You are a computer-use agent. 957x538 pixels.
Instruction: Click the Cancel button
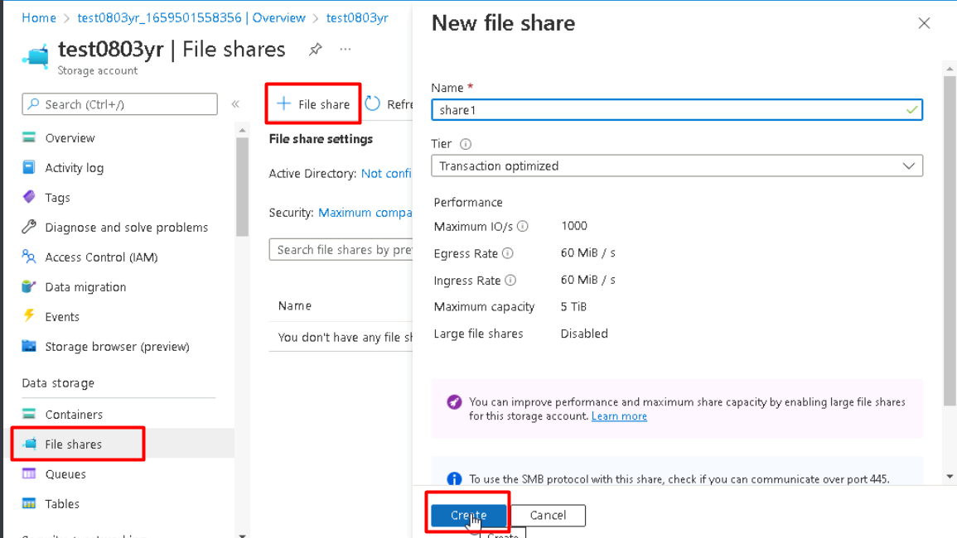pyautogui.click(x=548, y=516)
